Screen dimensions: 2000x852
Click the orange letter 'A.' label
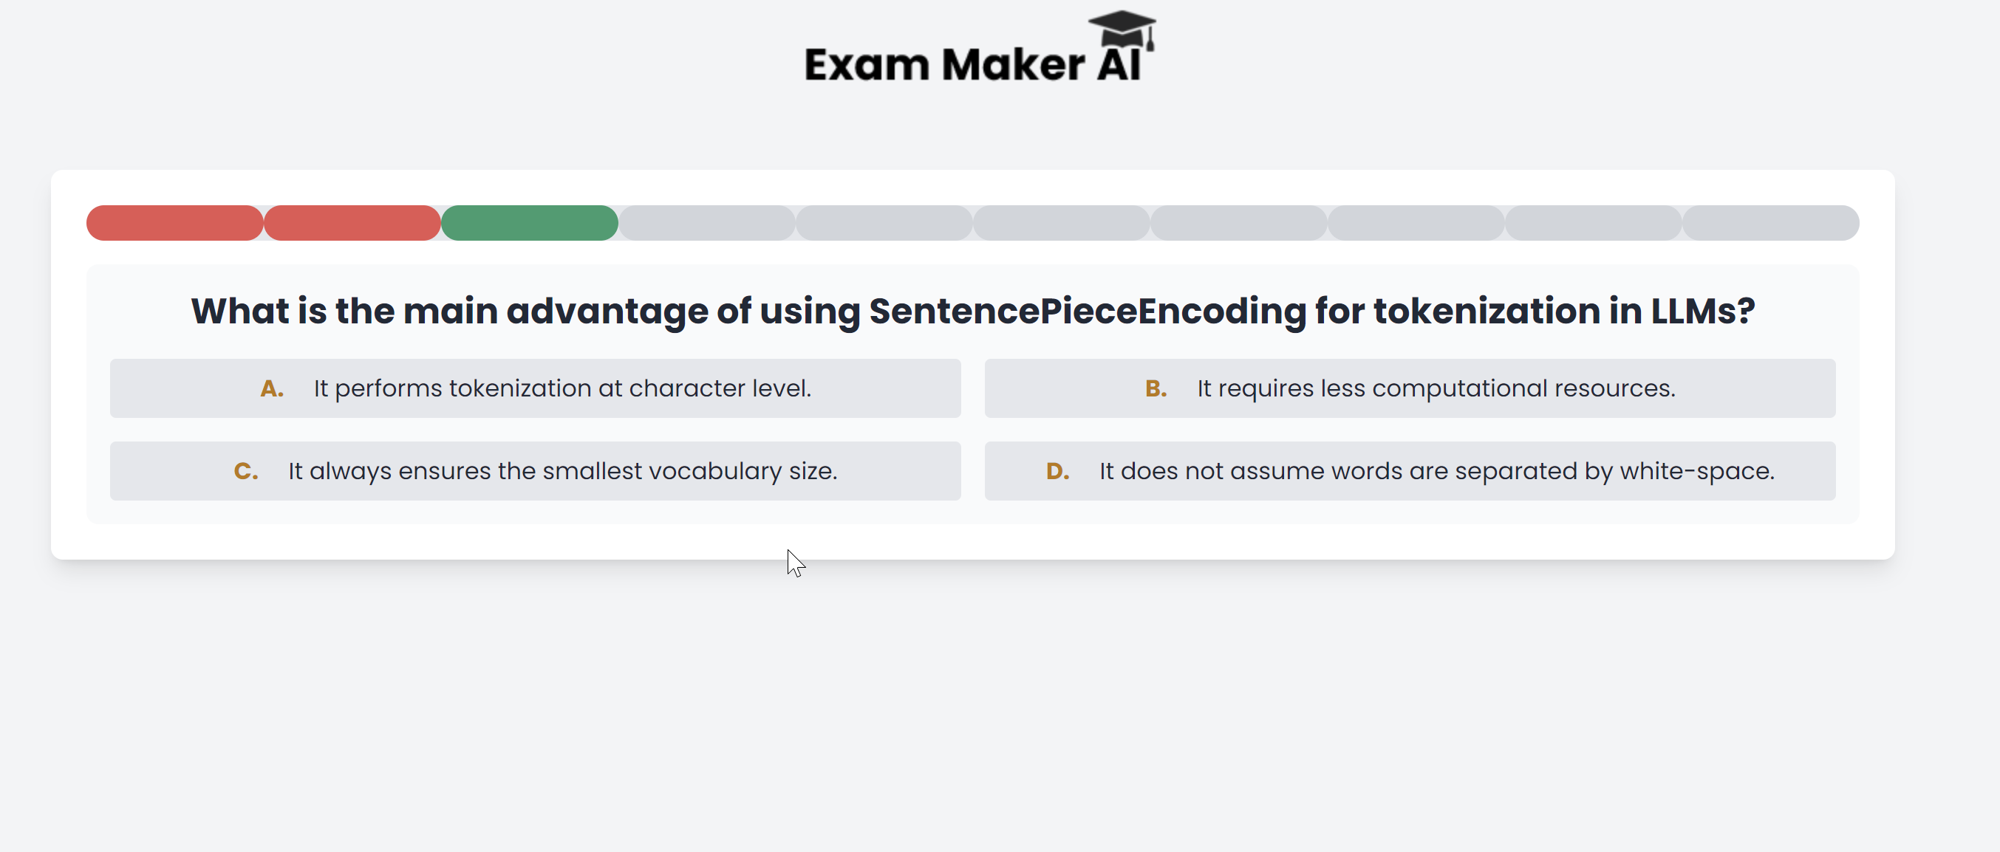coord(272,388)
